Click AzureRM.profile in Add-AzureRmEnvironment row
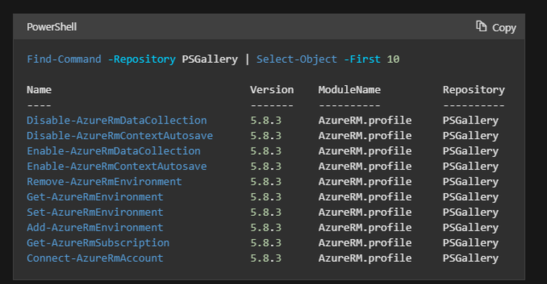Viewport: 547px width, 284px height. tap(365, 228)
